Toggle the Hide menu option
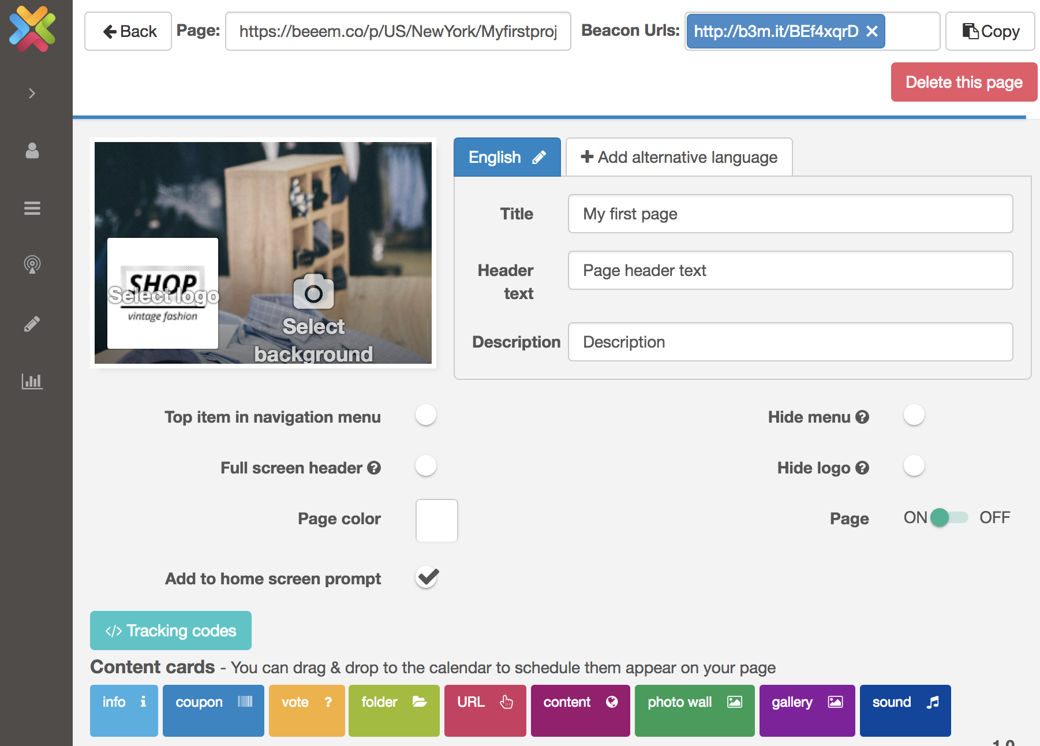This screenshot has width=1040, height=746. 914,415
